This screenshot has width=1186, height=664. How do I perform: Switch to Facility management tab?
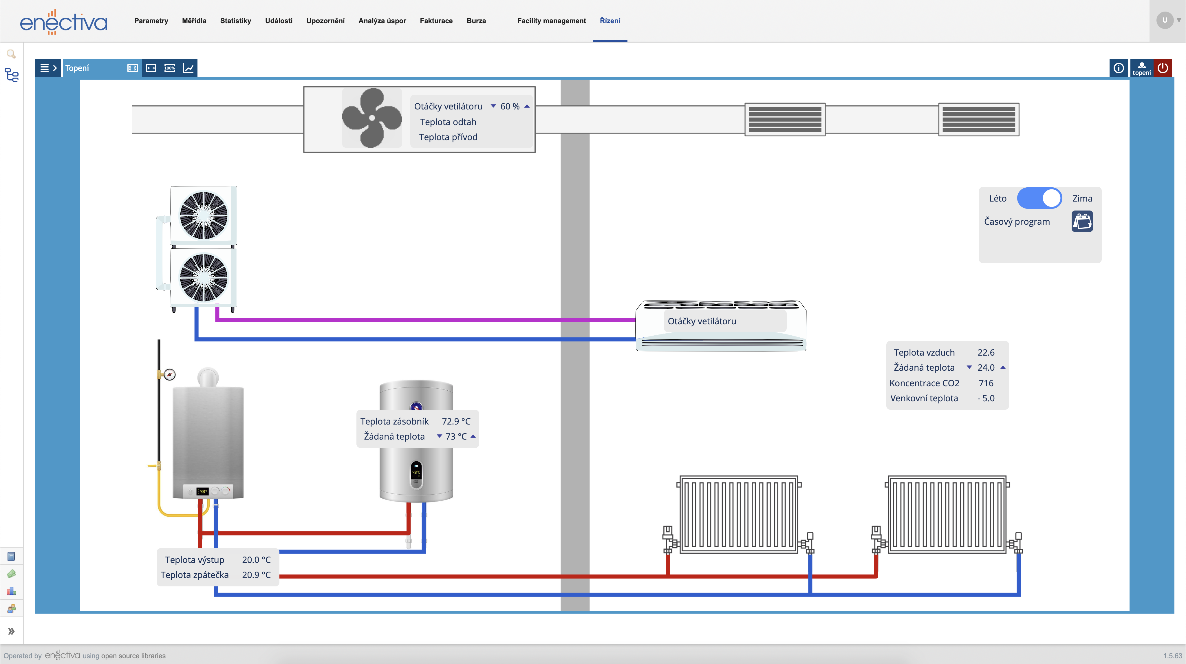click(x=551, y=21)
